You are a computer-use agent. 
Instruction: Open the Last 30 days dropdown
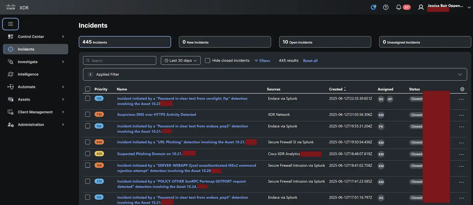click(180, 61)
